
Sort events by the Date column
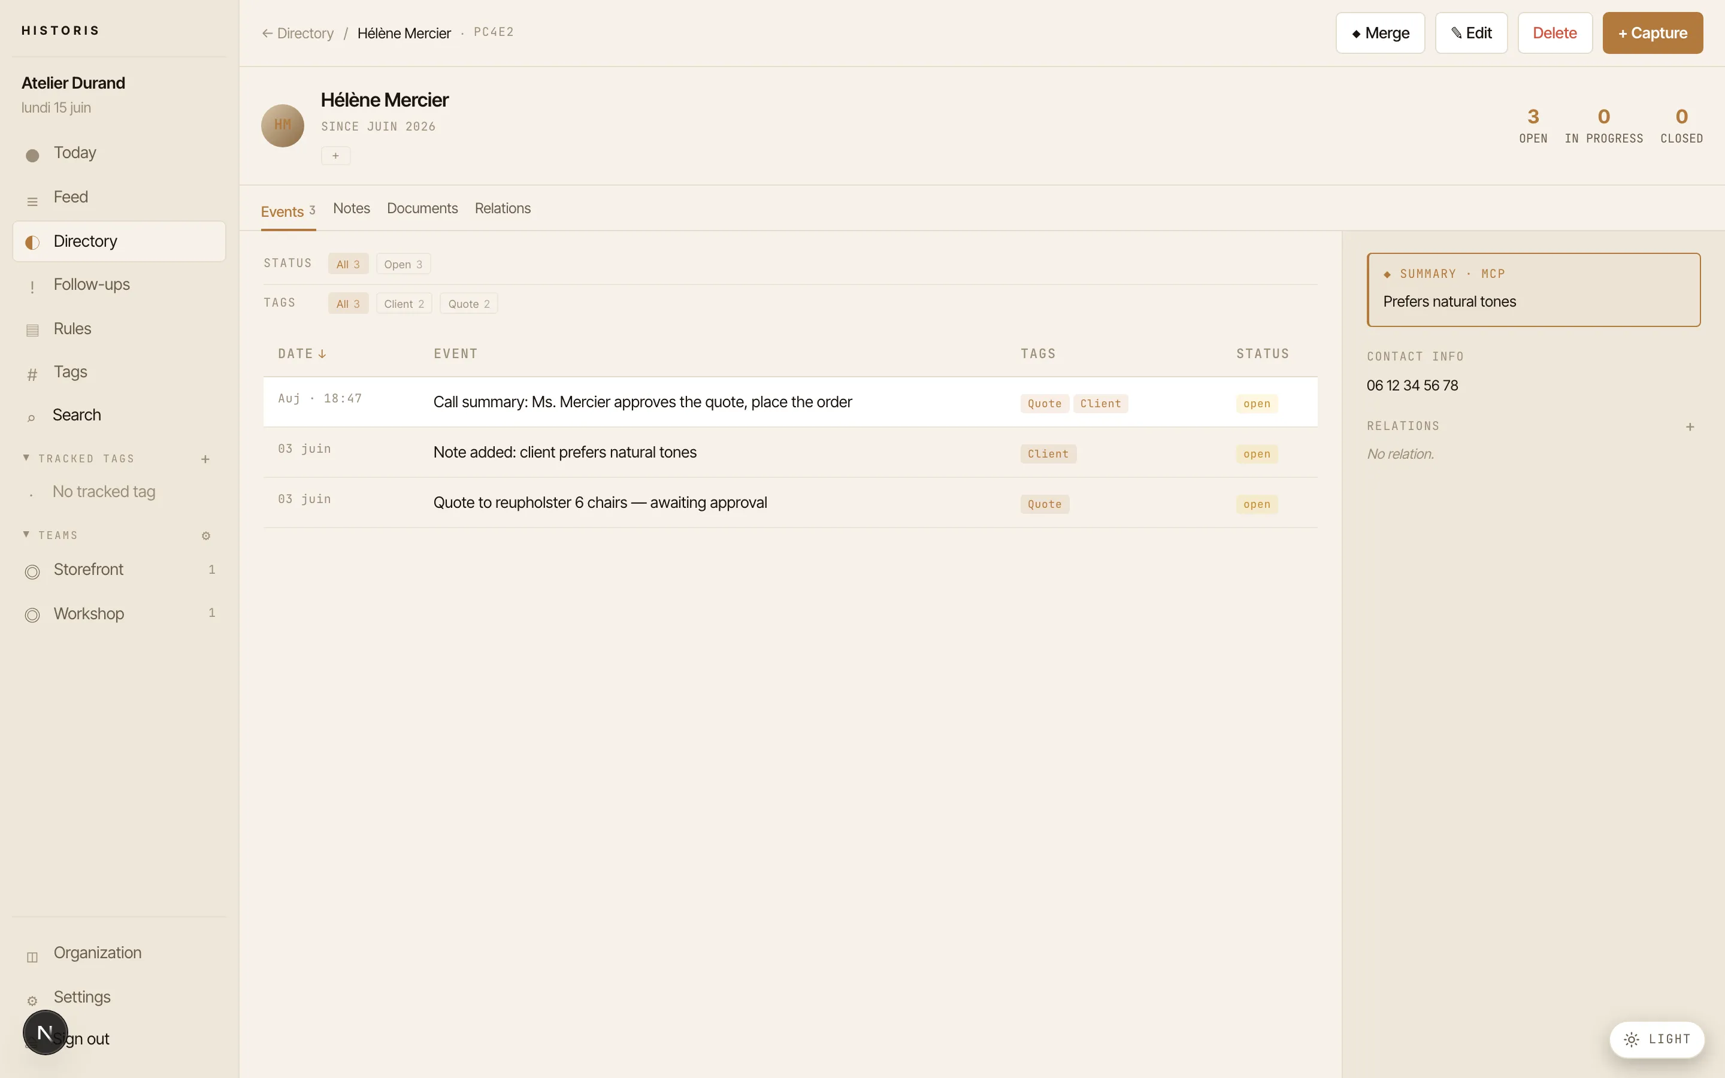click(x=302, y=353)
